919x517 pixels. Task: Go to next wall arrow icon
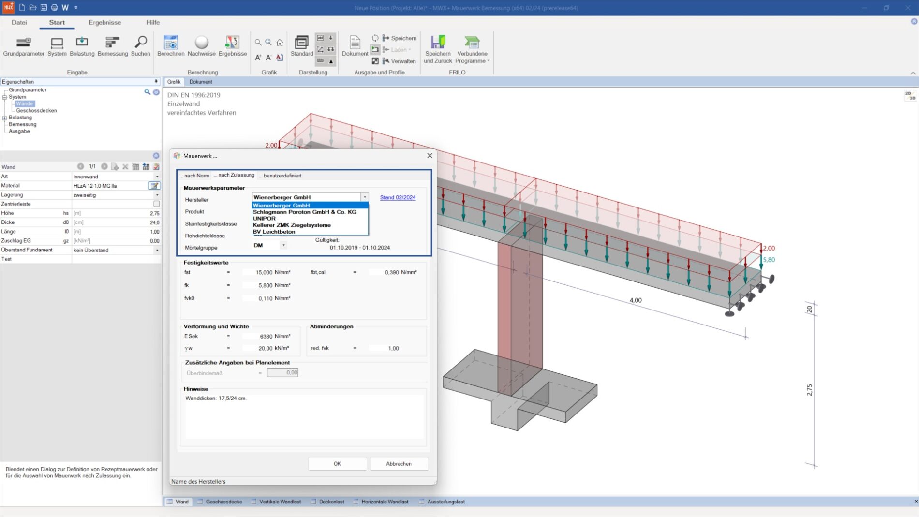pyautogui.click(x=104, y=166)
